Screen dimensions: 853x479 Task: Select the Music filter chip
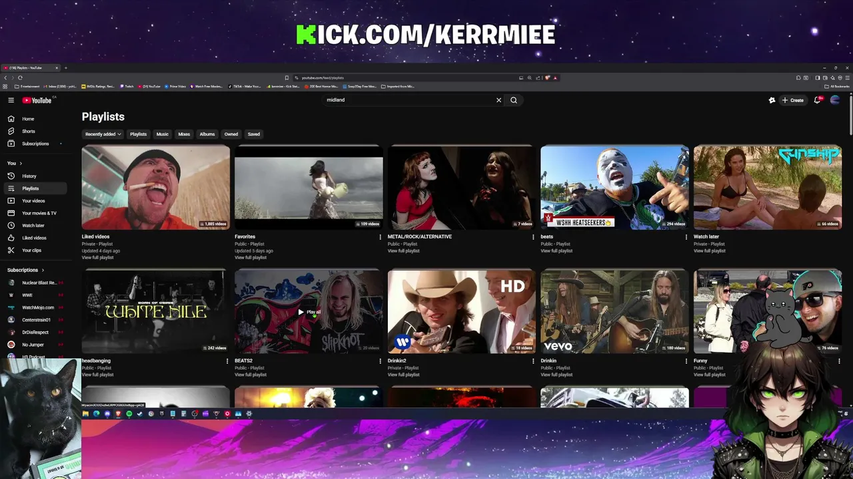[163, 134]
